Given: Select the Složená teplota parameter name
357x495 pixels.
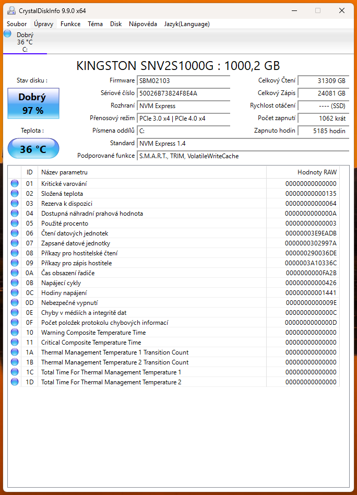Looking at the screenshot, I should [x=62, y=194].
